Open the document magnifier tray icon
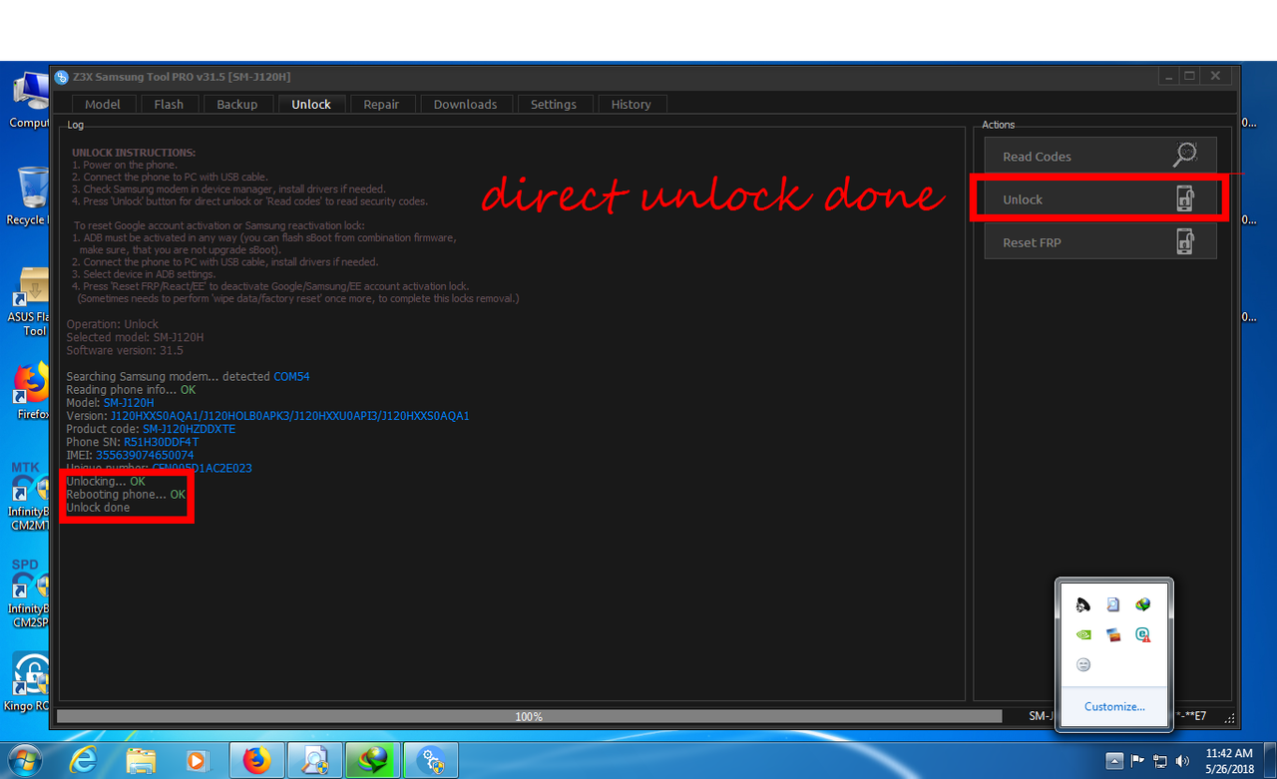This screenshot has height=779, width=1277. tap(1113, 604)
